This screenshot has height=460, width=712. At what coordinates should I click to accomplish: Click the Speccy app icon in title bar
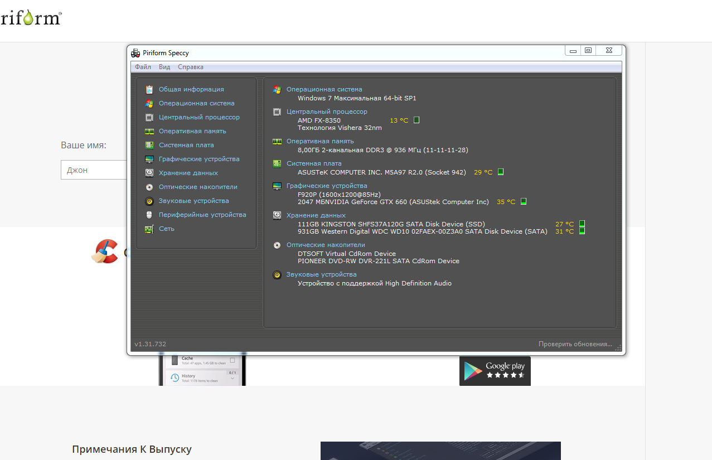click(135, 53)
